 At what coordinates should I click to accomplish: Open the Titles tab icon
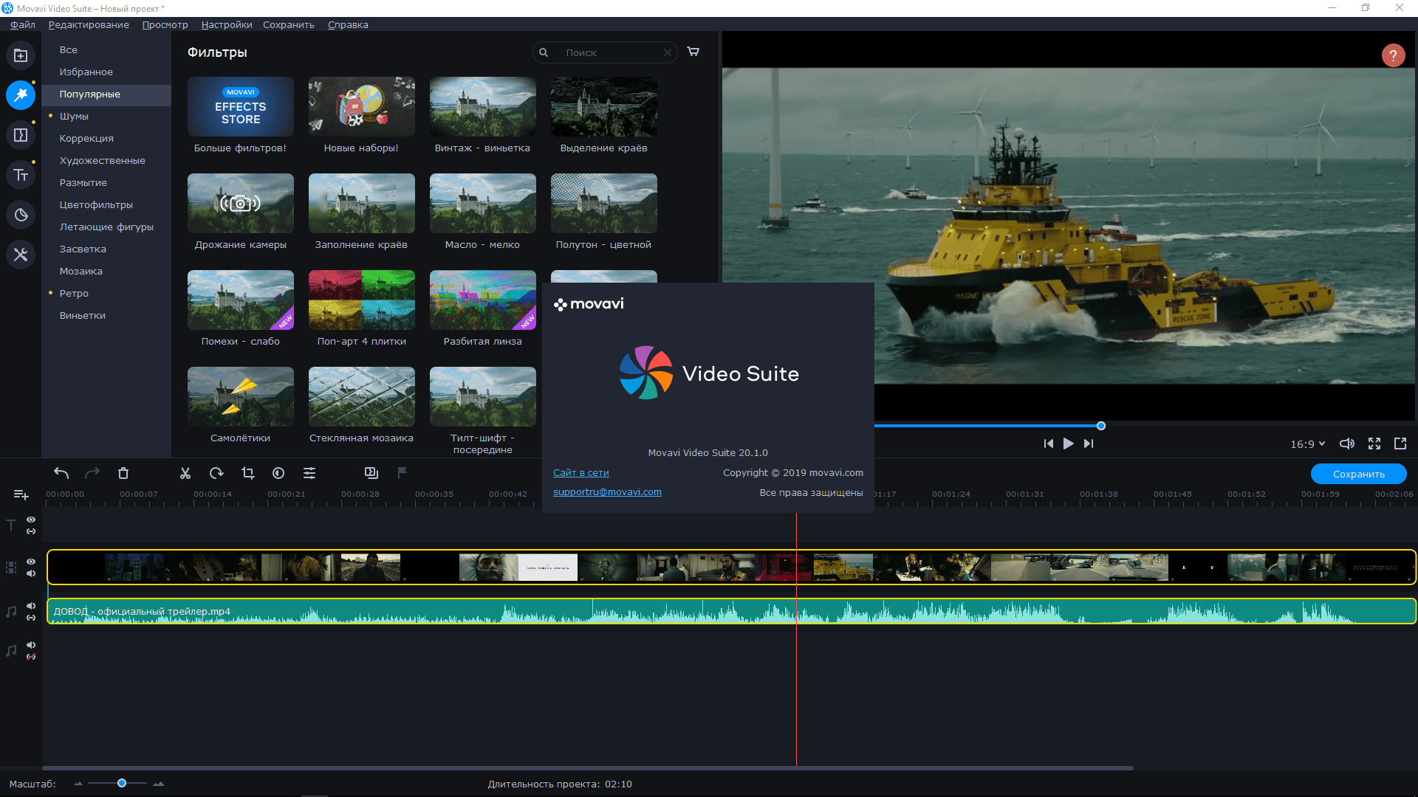[x=21, y=175]
